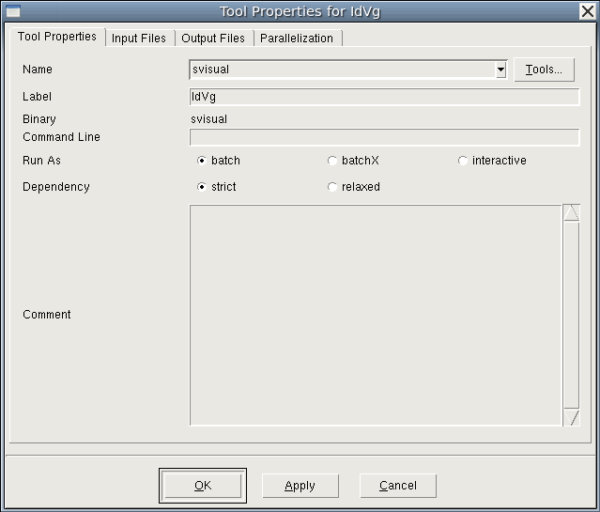Viewport: 600px width, 512px height.
Task: Click the Comment scrollbar up arrow
Action: point(571,212)
